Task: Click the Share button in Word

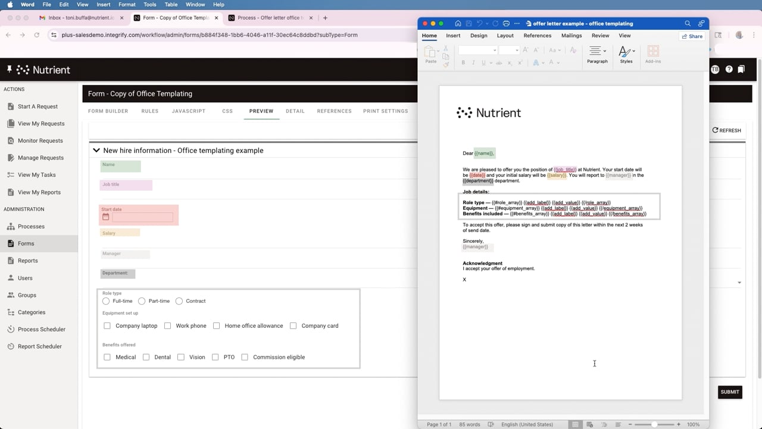Action: click(692, 36)
